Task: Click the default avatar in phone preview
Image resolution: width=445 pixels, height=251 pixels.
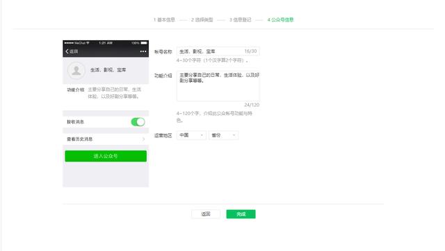Action: coord(76,70)
